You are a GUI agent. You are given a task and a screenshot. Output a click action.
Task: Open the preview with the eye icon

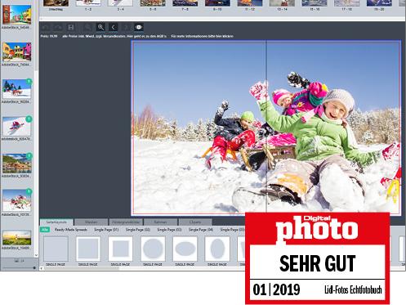coord(139,27)
